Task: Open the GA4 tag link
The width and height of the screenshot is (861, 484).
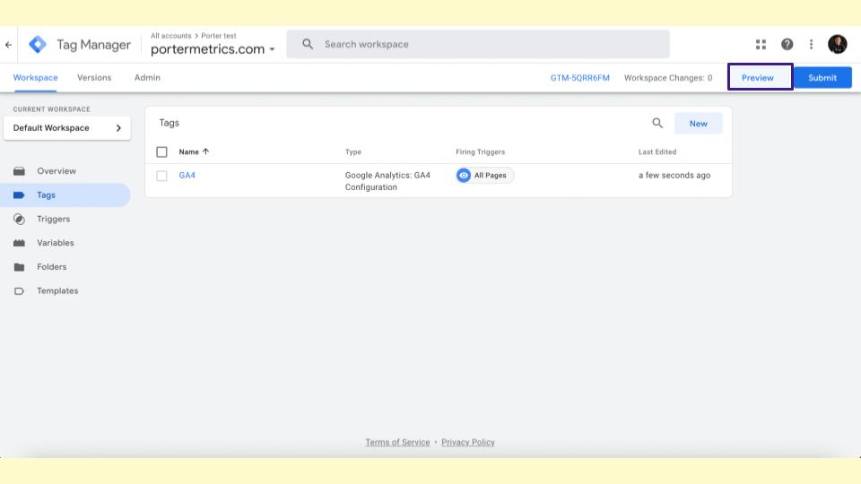Action: 187,175
